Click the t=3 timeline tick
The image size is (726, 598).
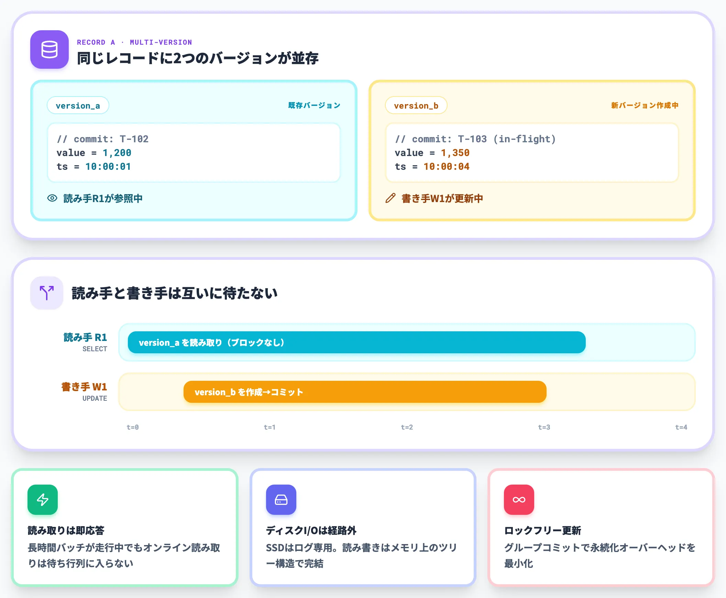pyautogui.click(x=544, y=427)
